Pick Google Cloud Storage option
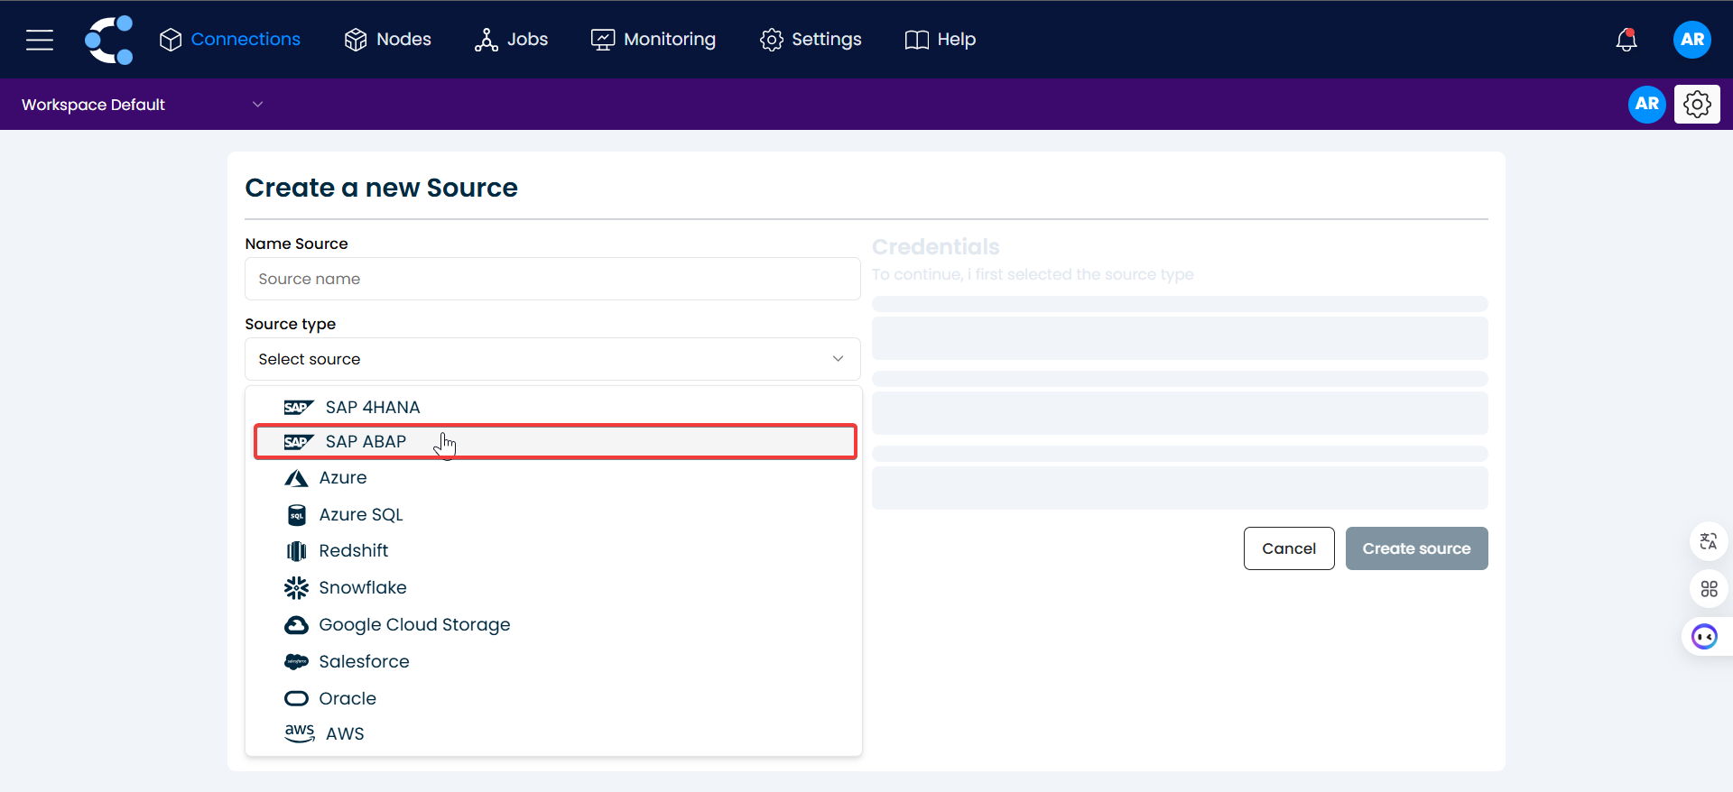Viewport: 1733px width, 792px height. (413, 625)
